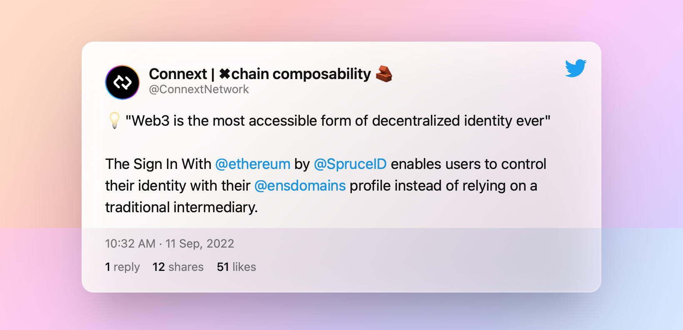The width and height of the screenshot is (683, 330).
Task: Click 'chain composability' in the name
Action: tap(301, 74)
